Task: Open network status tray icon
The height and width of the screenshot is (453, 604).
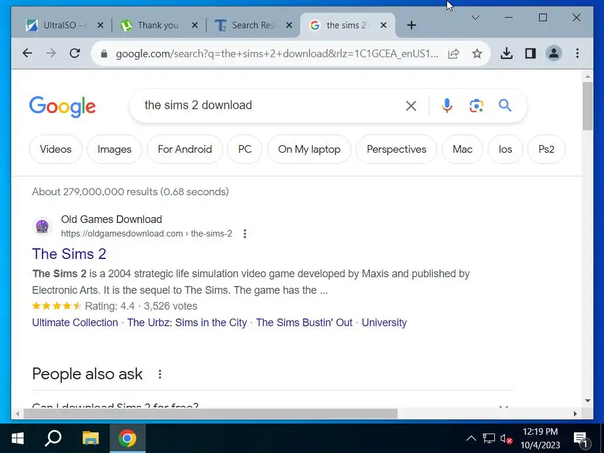Action: tap(489, 438)
